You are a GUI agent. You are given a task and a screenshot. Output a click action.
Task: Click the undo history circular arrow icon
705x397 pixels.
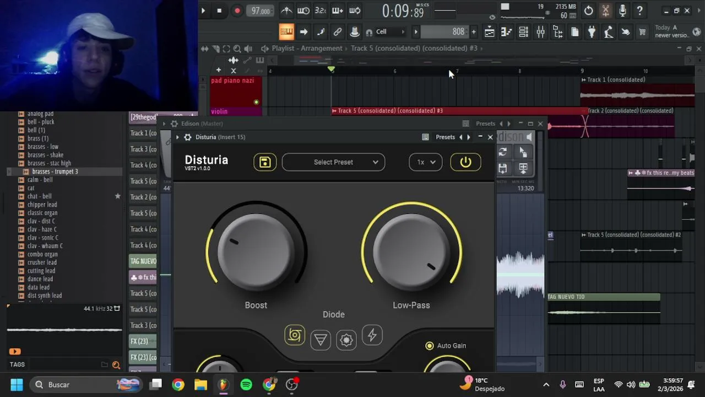click(x=588, y=10)
